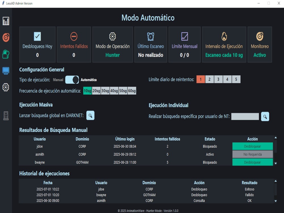The image size is (284, 213).
Task: Click the Fallido result in Historial
Action: 249,195
